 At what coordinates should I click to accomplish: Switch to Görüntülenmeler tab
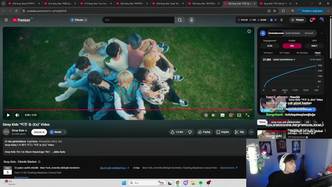point(276,33)
